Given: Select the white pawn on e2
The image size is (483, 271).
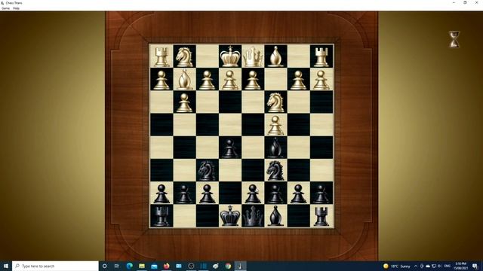Looking at the screenshot, I should tap(229, 79).
